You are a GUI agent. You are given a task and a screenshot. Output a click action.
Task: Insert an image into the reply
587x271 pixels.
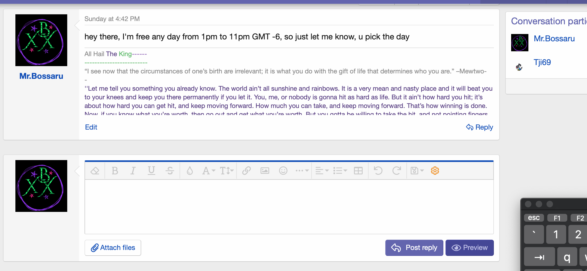[x=265, y=170]
